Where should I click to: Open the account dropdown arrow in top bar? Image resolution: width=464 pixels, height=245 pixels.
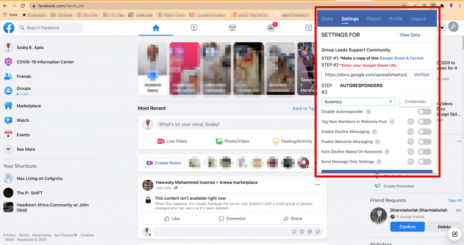pyautogui.click(x=442, y=28)
